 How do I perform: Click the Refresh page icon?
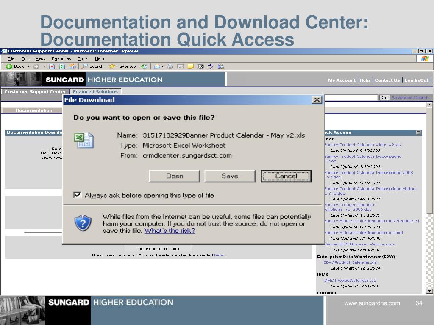pos(62,66)
